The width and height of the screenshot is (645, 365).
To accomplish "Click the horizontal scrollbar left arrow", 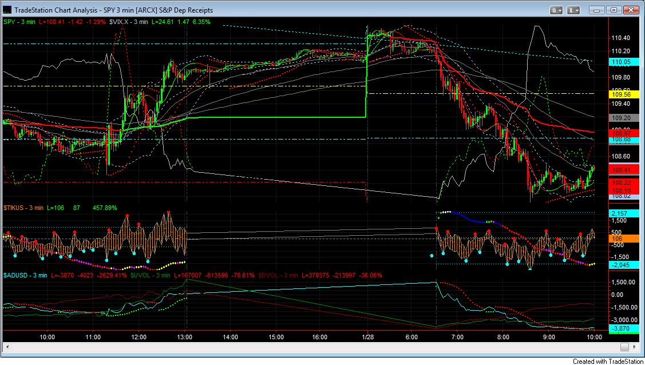I will pyautogui.click(x=7, y=347).
